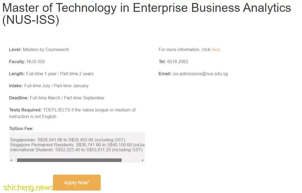Click the left scroll arrow in tuition box
Image resolution: width=302 pixels, height=193 pixels.
click(x=11, y=160)
